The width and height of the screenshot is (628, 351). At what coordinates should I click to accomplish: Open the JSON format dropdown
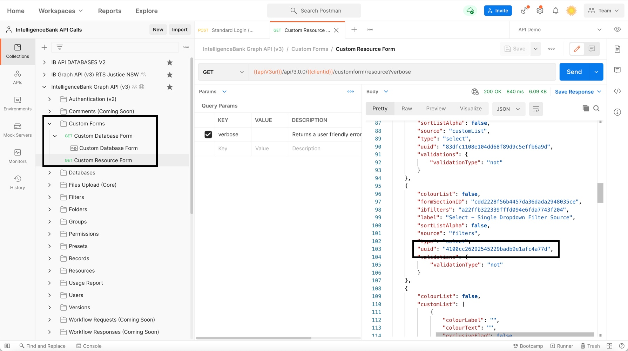508,109
